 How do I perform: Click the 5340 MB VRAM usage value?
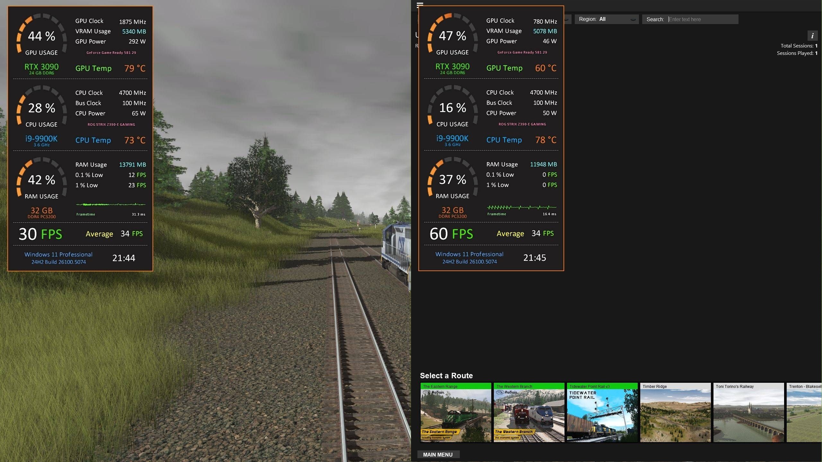(x=134, y=31)
